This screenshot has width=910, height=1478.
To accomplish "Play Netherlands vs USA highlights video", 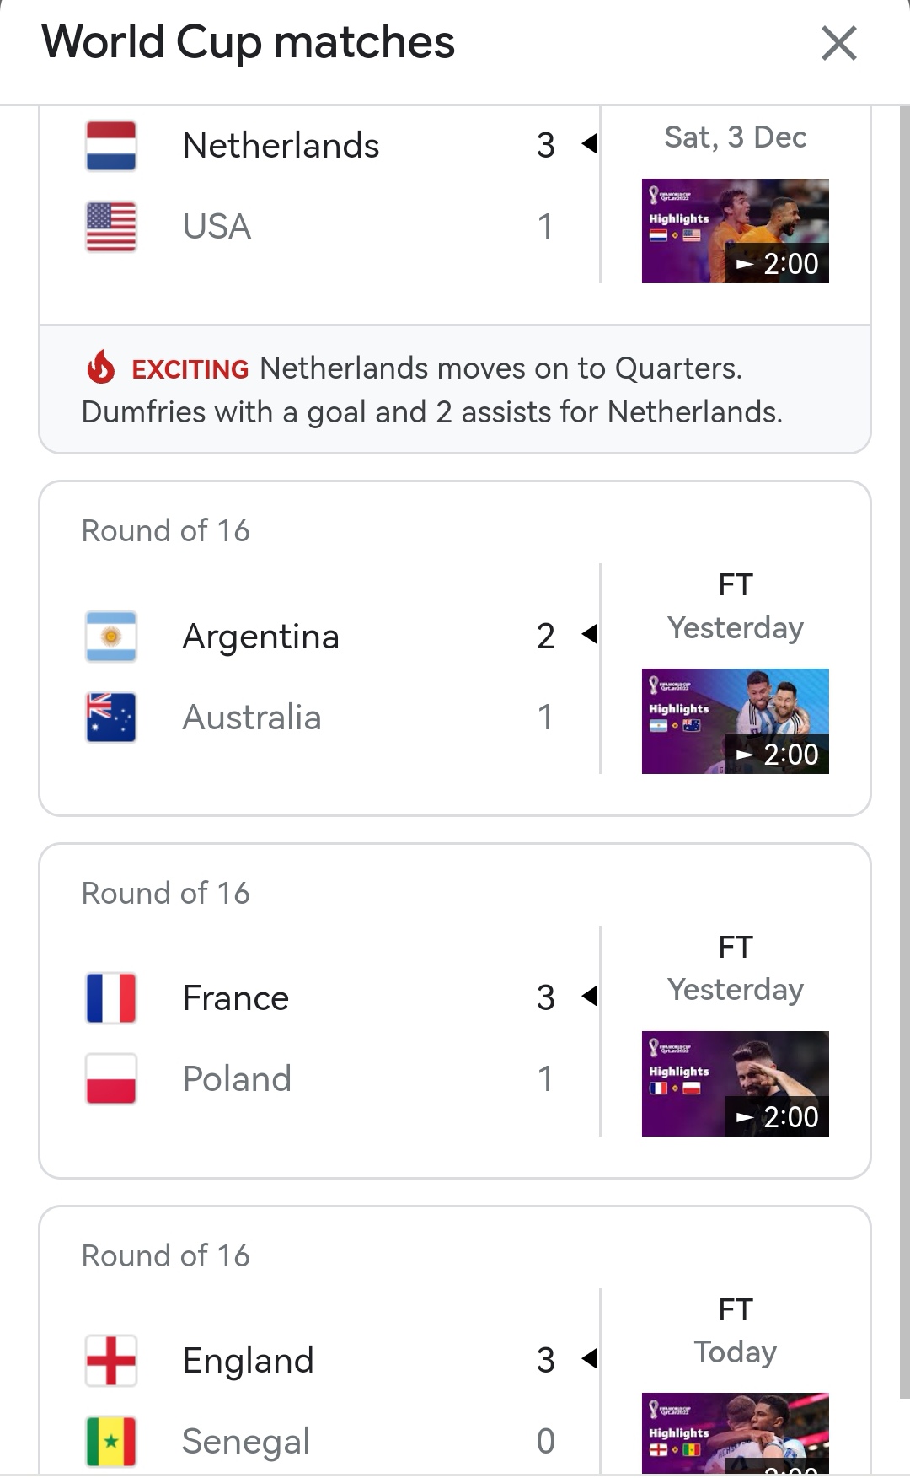I will coord(735,231).
